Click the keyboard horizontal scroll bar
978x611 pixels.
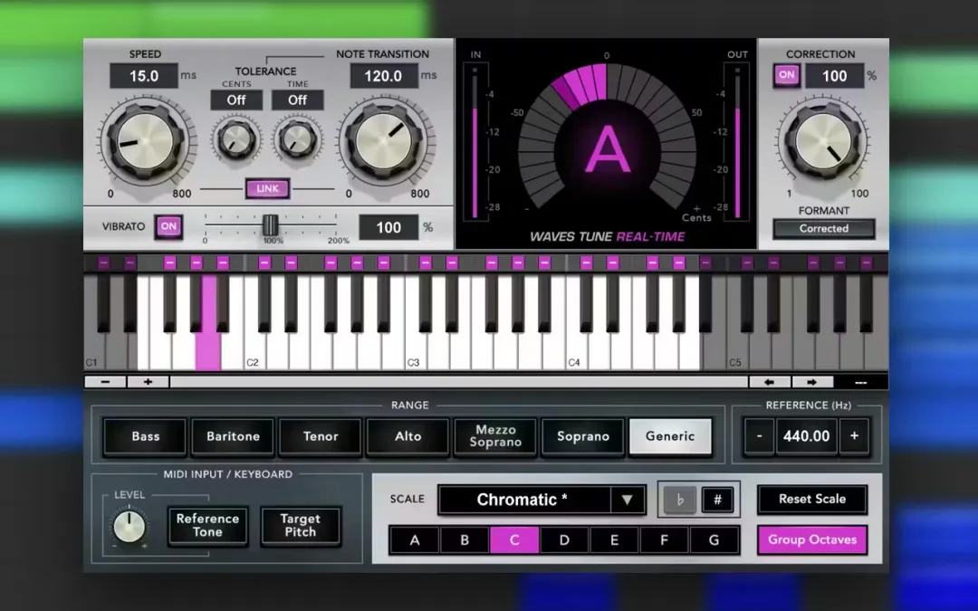pyautogui.click(x=459, y=382)
